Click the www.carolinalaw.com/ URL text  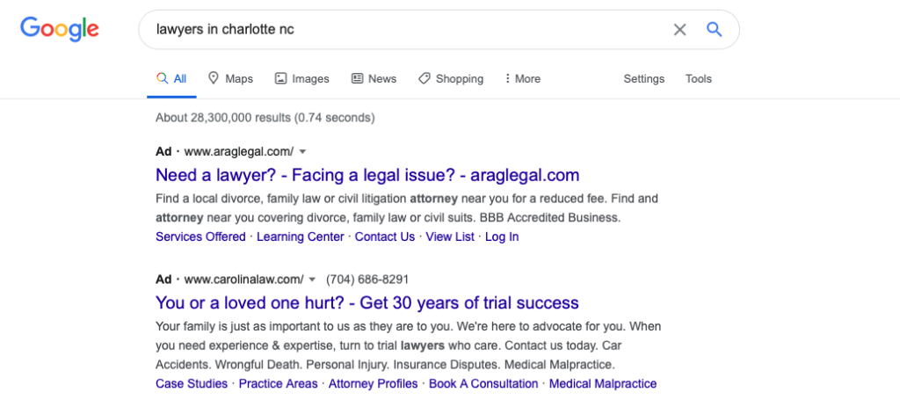[x=244, y=280]
